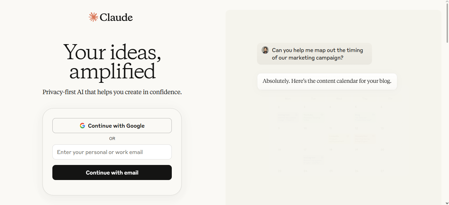
Task: Click the 'Your ideas, amplified' headline
Action: point(112,62)
